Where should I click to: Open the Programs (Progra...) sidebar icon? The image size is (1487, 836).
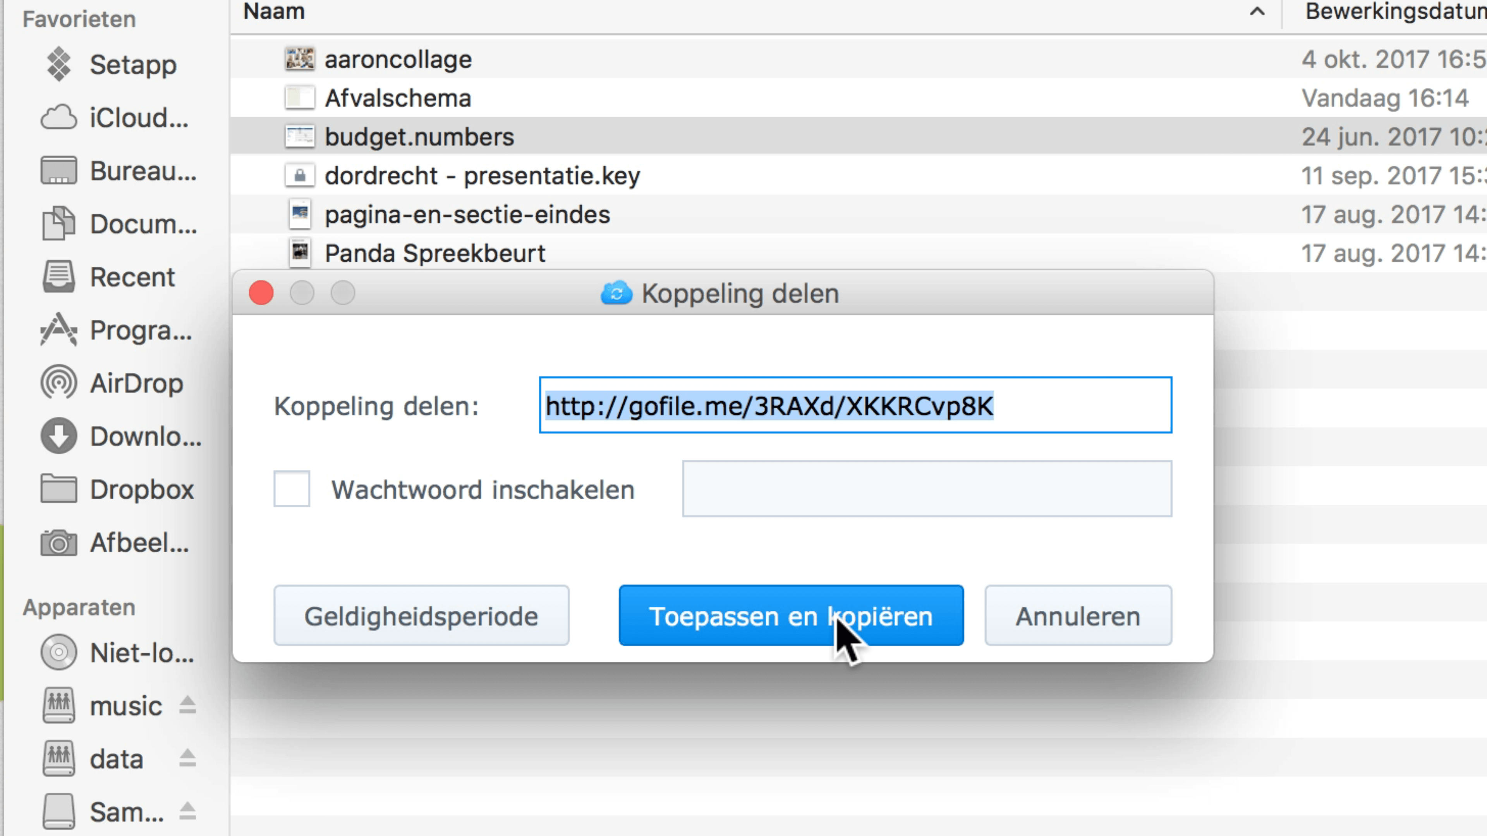click(x=58, y=330)
